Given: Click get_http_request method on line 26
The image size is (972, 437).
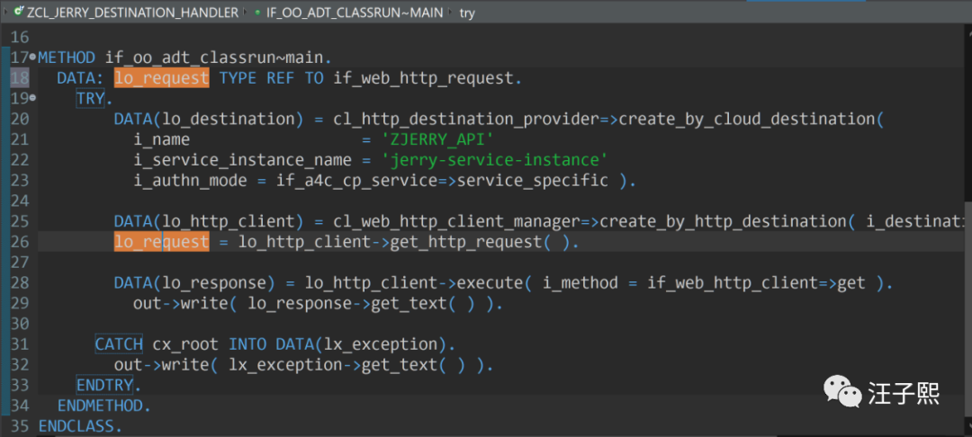Looking at the screenshot, I should (466, 242).
